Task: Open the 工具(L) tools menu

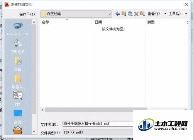Action: click(x=174, y=14)
